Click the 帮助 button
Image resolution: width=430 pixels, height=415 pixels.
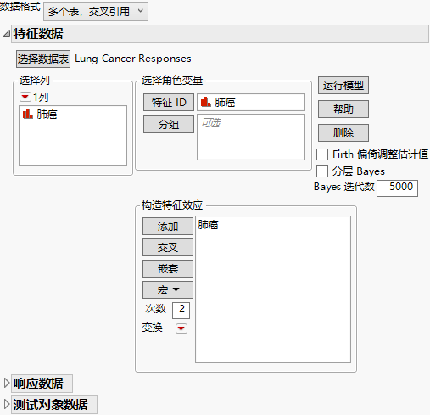(x=343, y=109)
